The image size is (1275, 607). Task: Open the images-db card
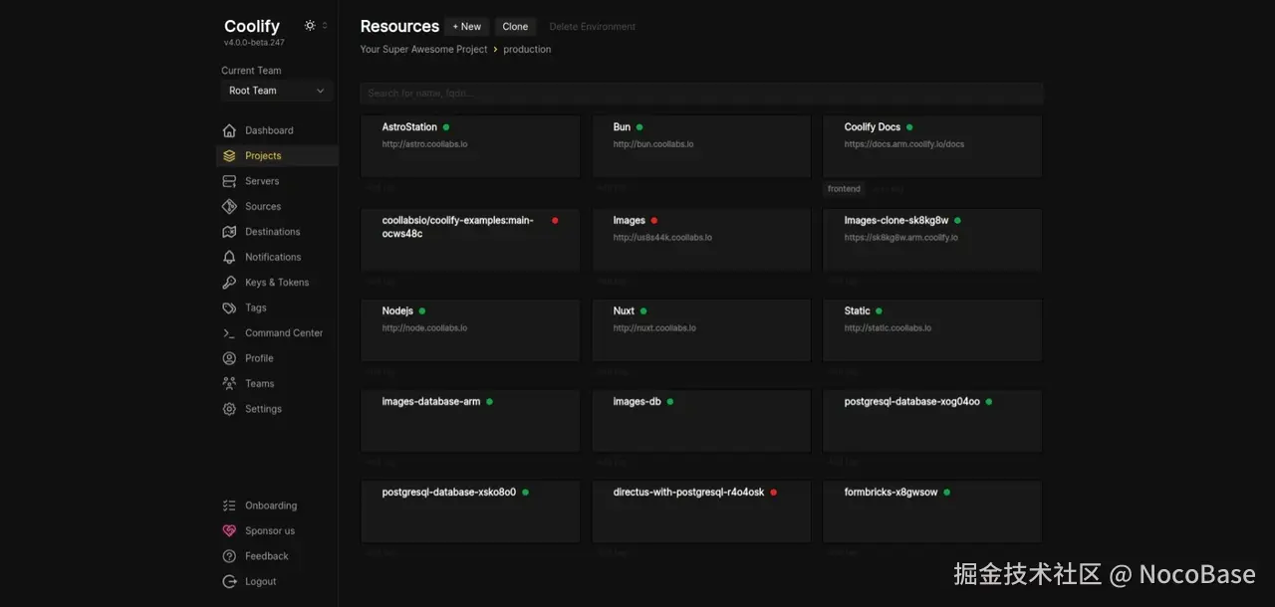point(701,421)
